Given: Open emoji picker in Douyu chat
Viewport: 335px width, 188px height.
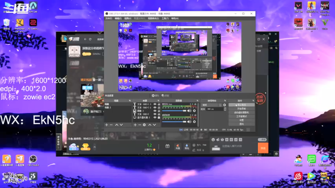Looking at the screenshot, I should tap(213, 140).
